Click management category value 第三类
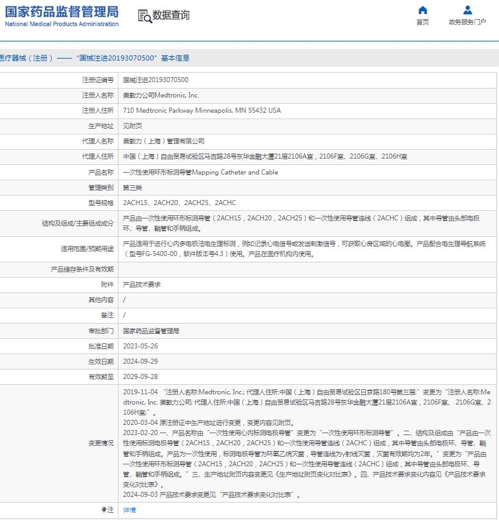This screenshot has height=523, width=499. tap(133, 187)
